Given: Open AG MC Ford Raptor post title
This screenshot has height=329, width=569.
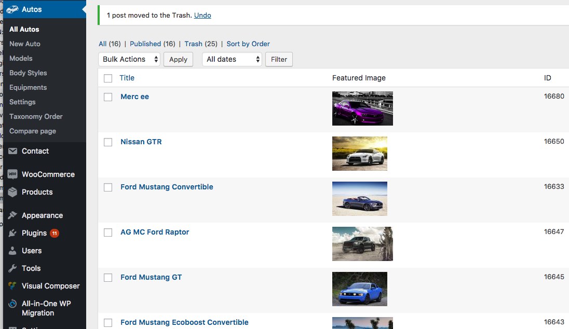Looking at the screenshot, I should tap(155, 232).
